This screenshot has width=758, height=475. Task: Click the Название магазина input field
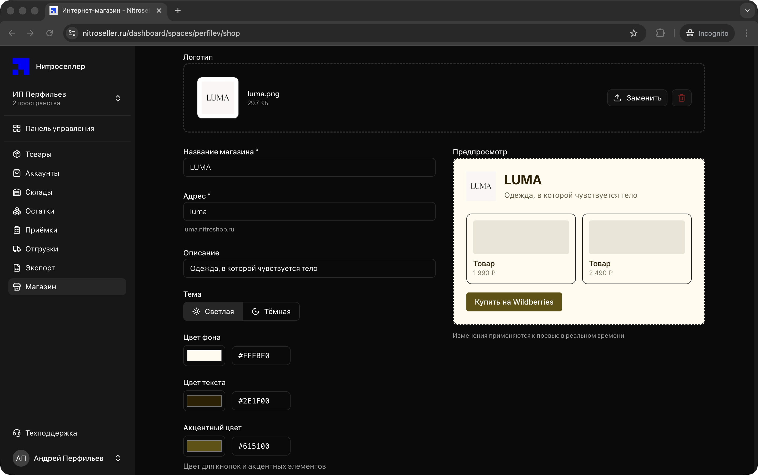309,168
